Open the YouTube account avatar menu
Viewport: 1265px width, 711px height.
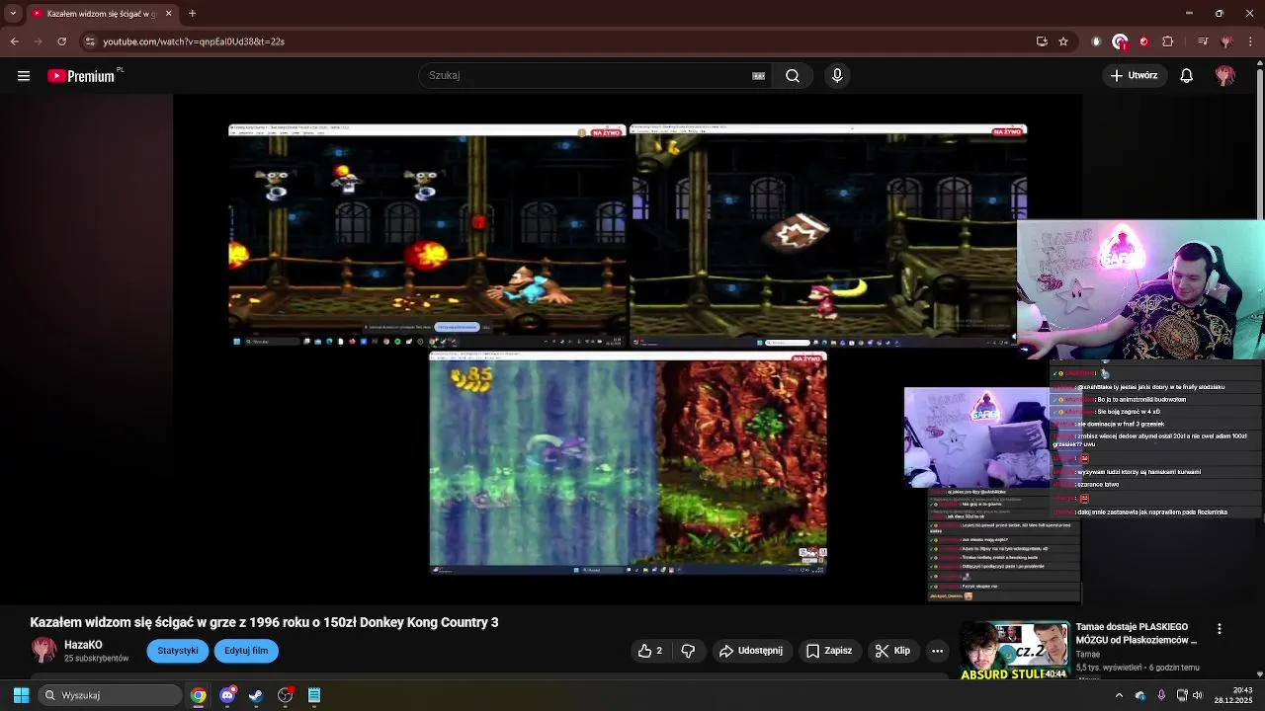pyautogui.click(x=1225, y=76)
